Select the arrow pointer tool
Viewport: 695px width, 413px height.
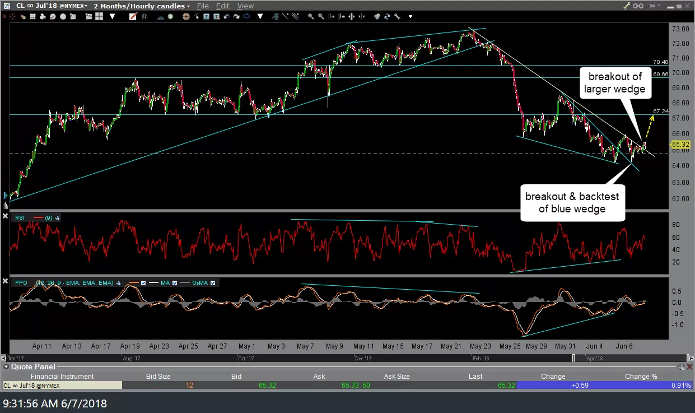click(197, 17)
